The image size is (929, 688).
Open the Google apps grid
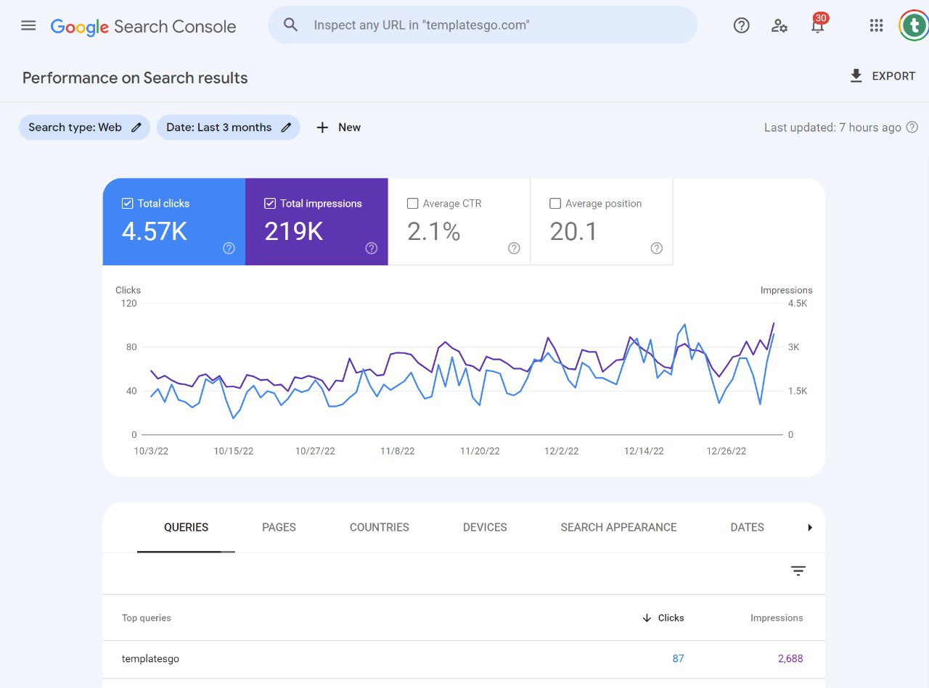click(876, 25)
